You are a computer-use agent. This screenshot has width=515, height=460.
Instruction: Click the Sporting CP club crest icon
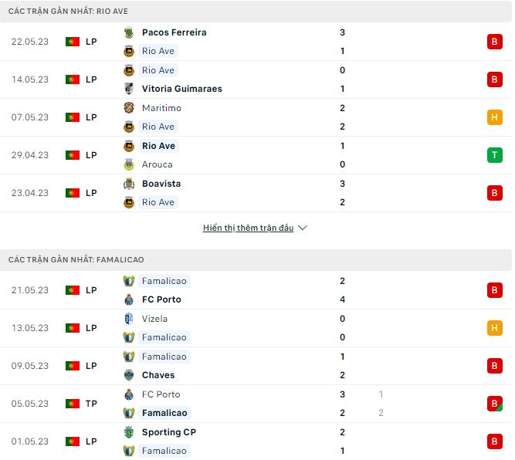[129, 432]
